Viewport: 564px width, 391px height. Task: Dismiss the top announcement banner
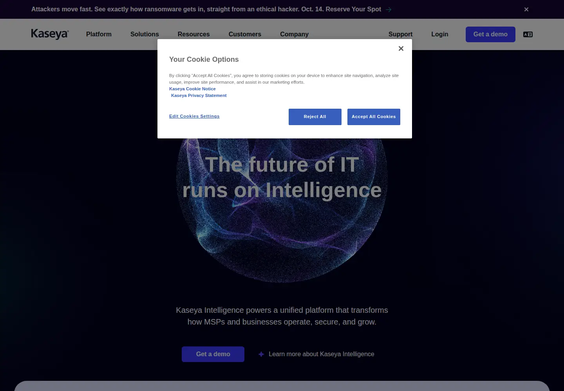(x=526, y=9)
